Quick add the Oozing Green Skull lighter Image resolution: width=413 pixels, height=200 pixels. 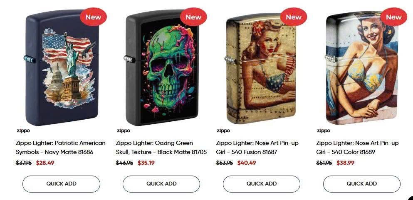tap(161, 184)
